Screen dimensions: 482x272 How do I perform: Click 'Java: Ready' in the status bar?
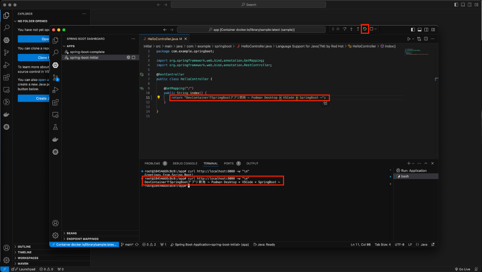coord(264,244)
